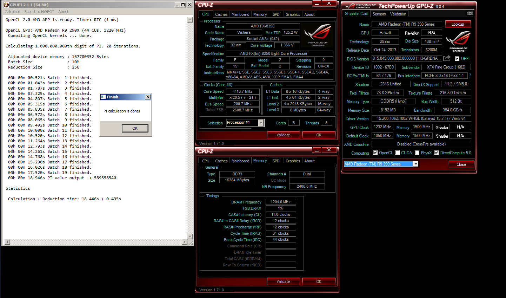The height and width of the screenshot is (298, 506).
Task: Open Mainboard tab in CPU-Z processor window
Action: tap(240, 14)
